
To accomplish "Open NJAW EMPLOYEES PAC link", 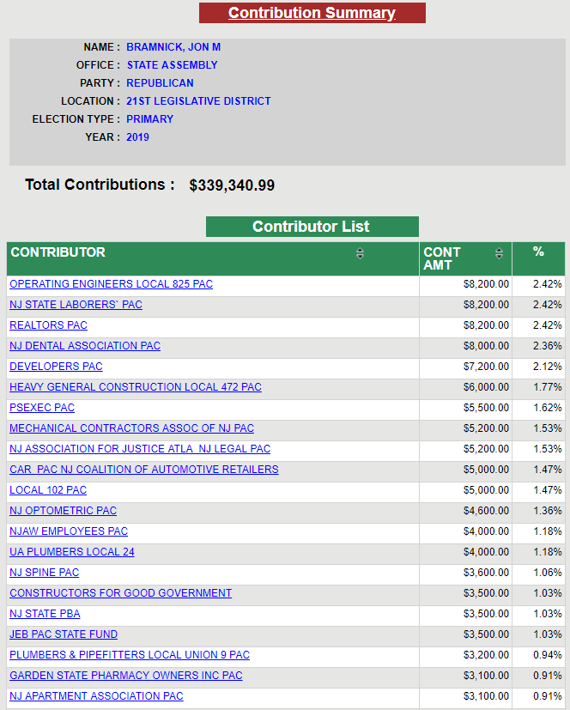I will point(69,531).
